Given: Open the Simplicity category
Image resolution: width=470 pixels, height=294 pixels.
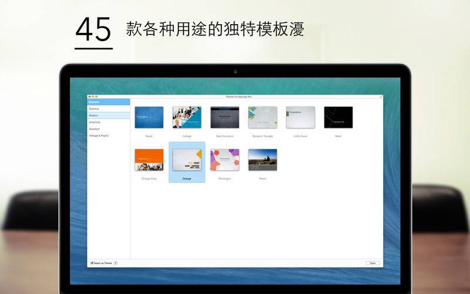Looking at the screenshot, I should pos(109,122).
